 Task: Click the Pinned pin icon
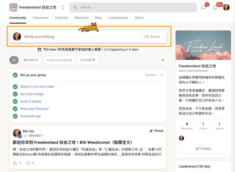[x=151, y=131]
